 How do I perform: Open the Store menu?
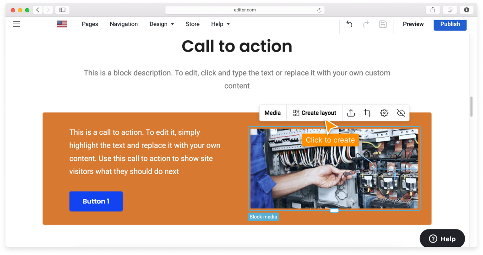(193, 24)
